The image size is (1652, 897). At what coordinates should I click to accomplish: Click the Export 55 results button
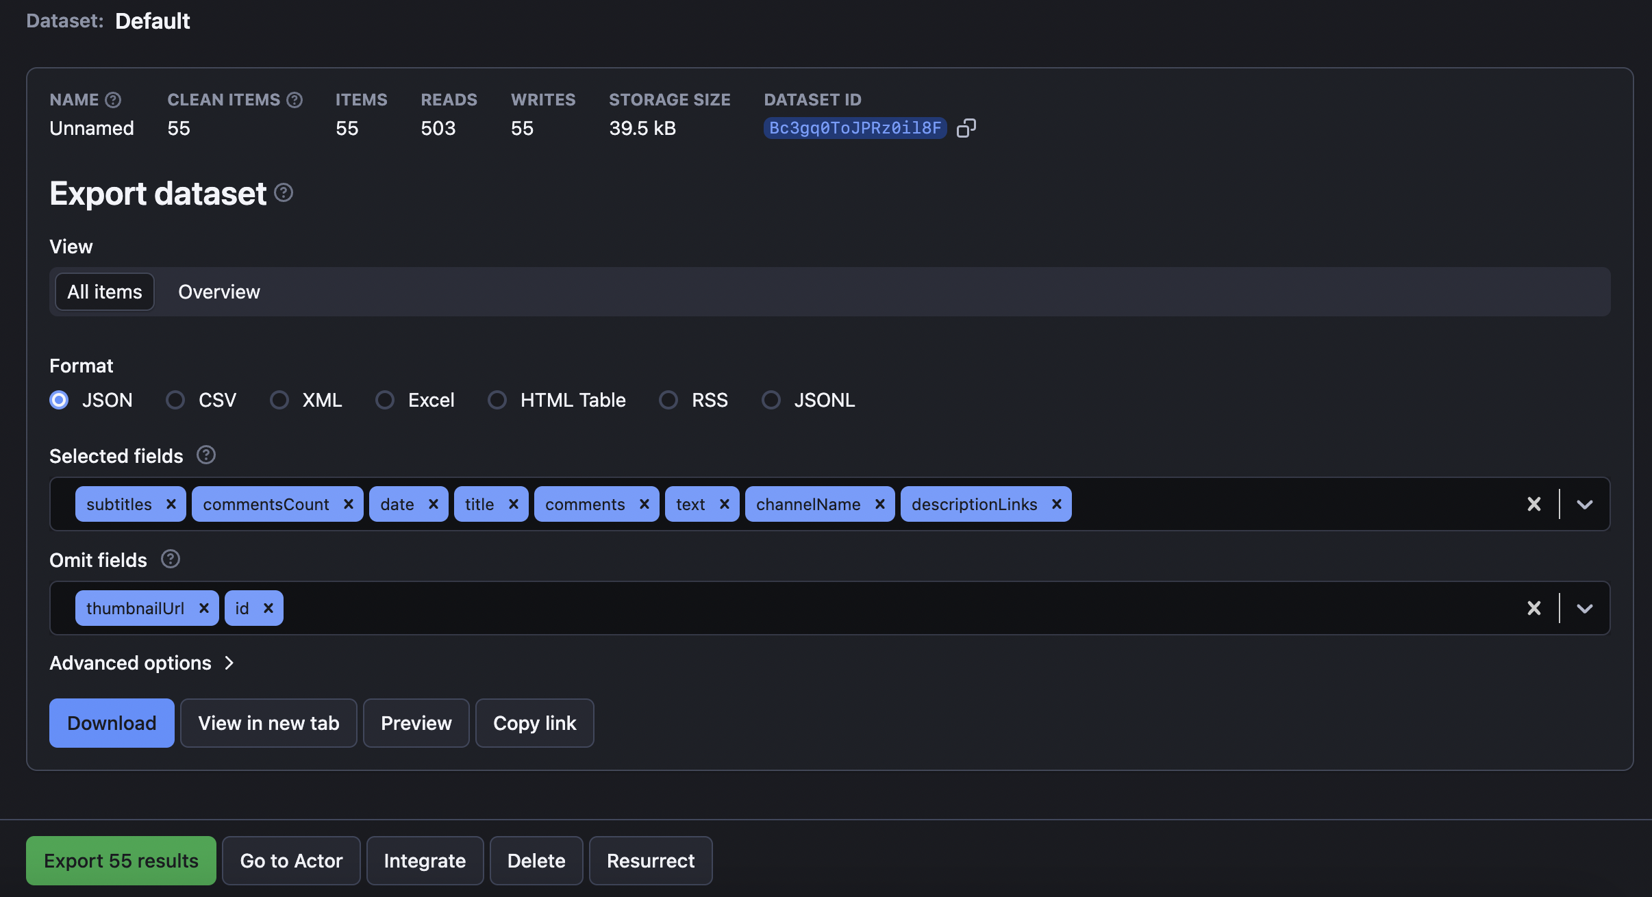[121, 860]
